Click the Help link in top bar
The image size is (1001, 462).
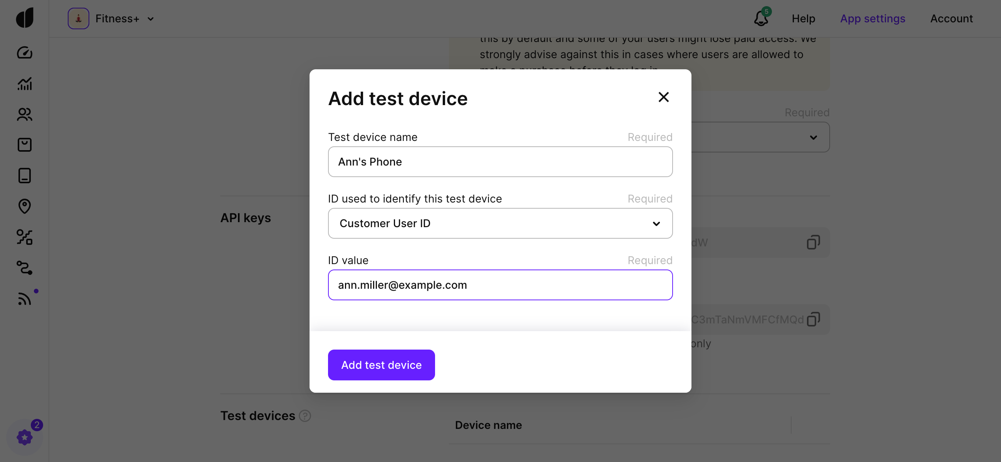pos(803,18)
